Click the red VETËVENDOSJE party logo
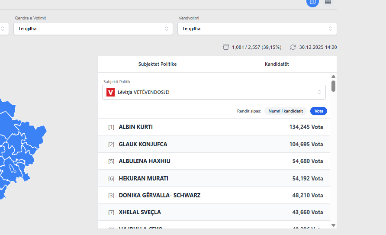This screenshot has height=235, width=386. [110, 92]
